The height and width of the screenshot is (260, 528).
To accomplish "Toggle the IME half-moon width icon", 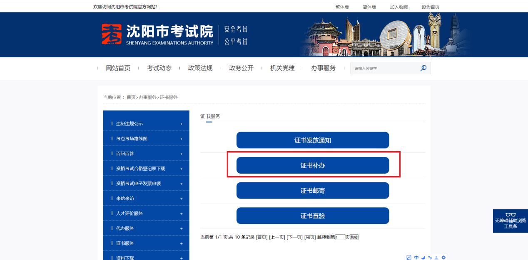I will click(423, 258).
